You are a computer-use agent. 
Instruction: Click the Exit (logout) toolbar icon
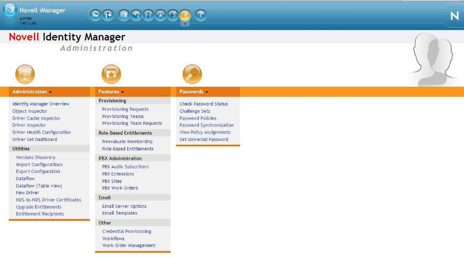pyautogui.click(x=108, y=15)
